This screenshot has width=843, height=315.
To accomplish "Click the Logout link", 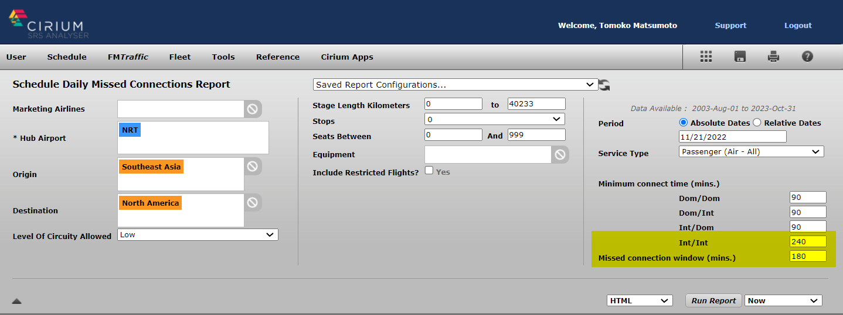I will pyautogui.click(x=798, y=25).
